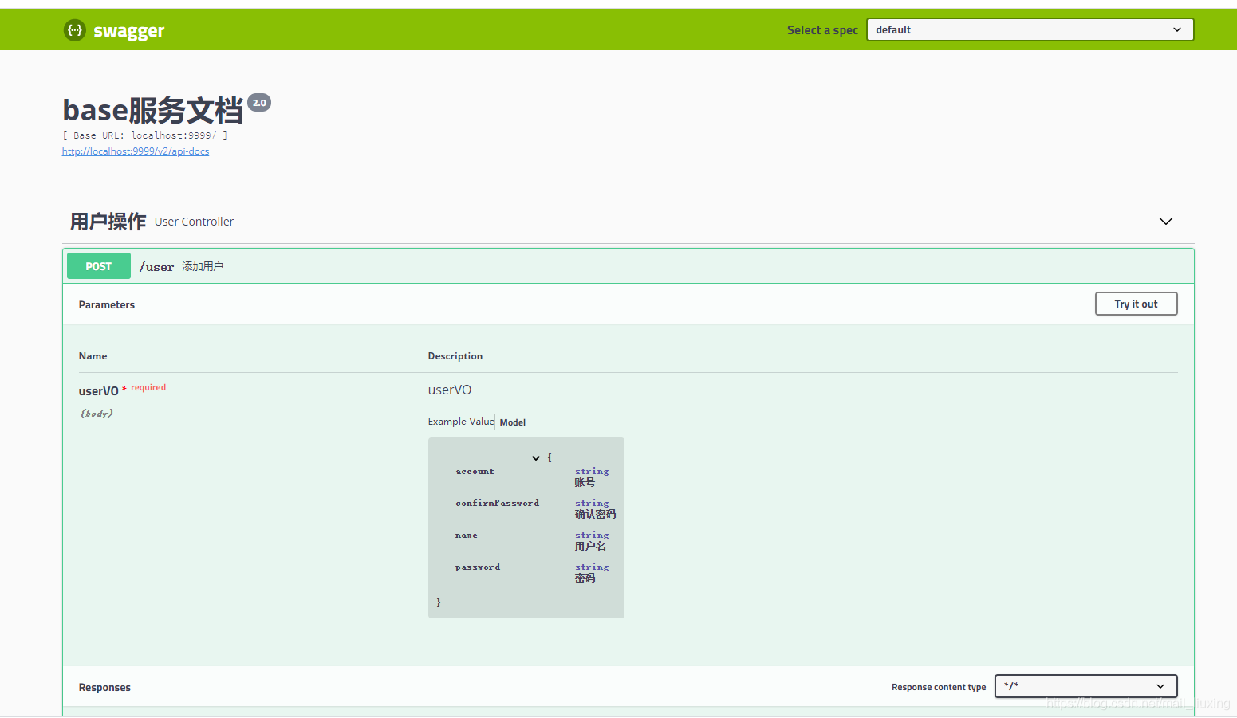Click the 用户操作 tag heading
Screen dimensions: 1237x718
pyautogui.click(x=108, y=222)
